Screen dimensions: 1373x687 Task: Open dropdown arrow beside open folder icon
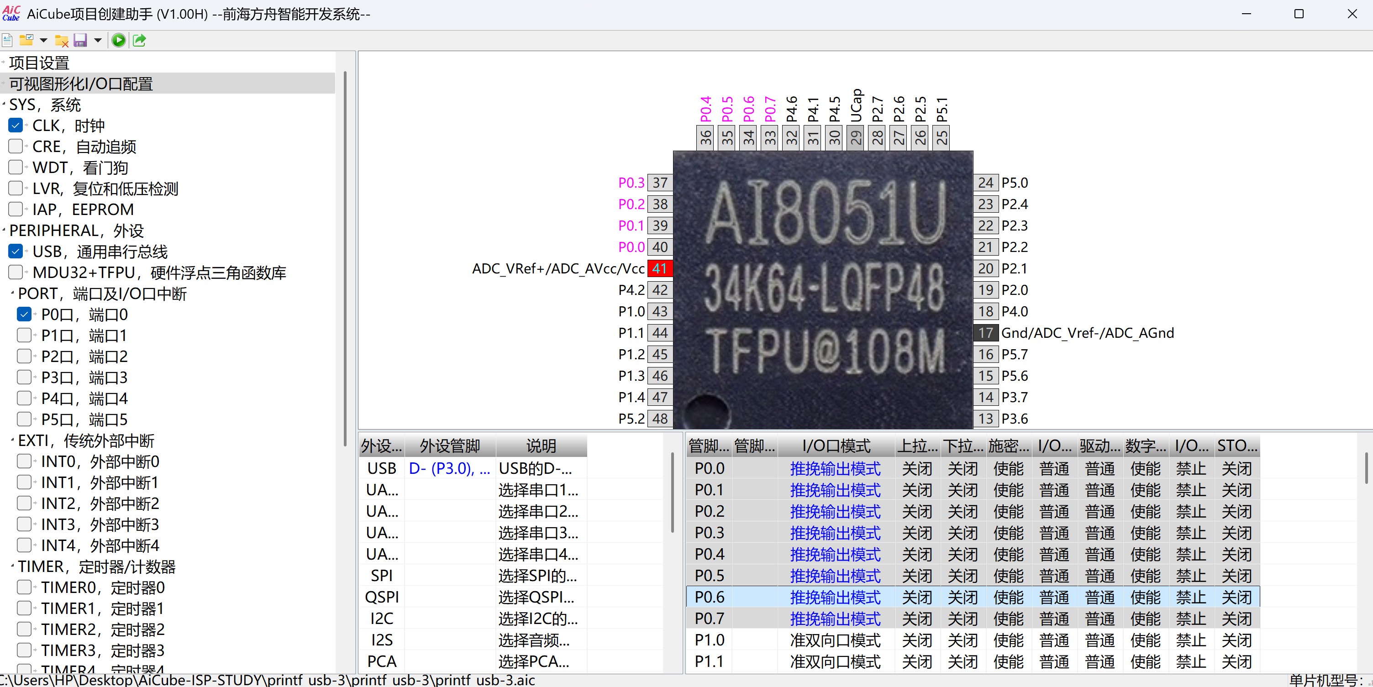tap(44, 41)
